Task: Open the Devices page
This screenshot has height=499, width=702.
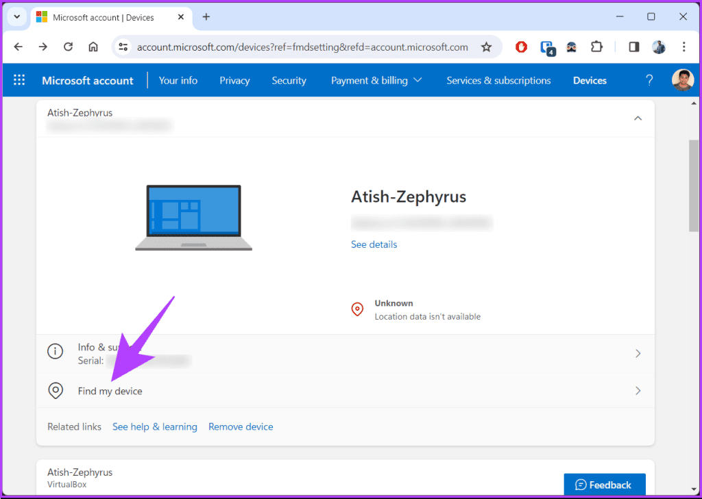Action: tap(590, 81)
